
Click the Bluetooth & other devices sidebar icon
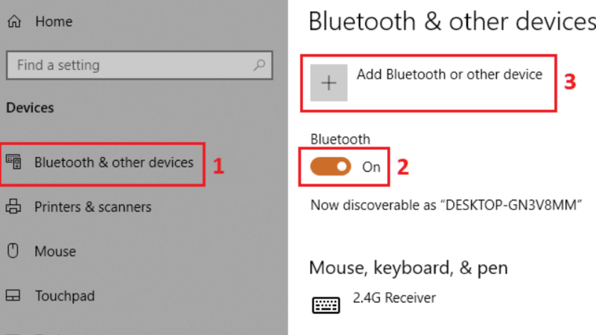(13, 162)
